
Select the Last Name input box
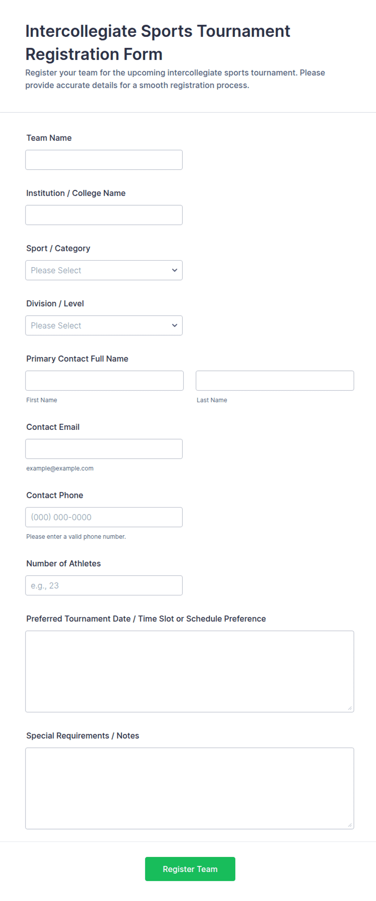pyautogui.click(x=275, y=380)
